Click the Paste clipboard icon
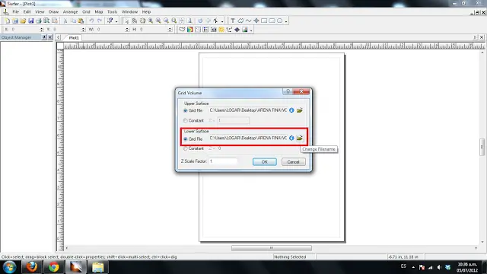The width and height of the screenshot is (487, 274). (x=81, y=21)
